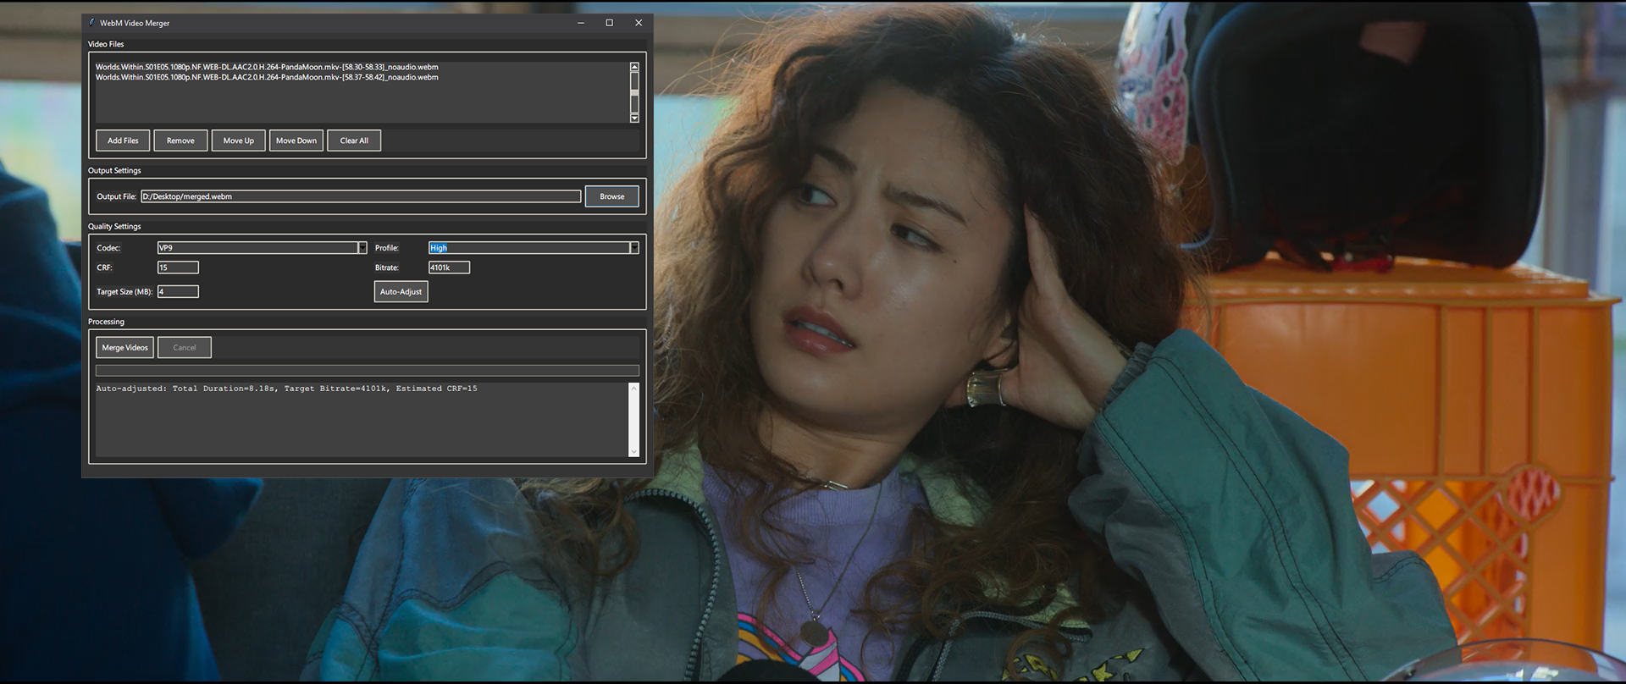Viewport: 1626px width, 684px height.
Task: Click the Move Down button
Action: point(296,141)
